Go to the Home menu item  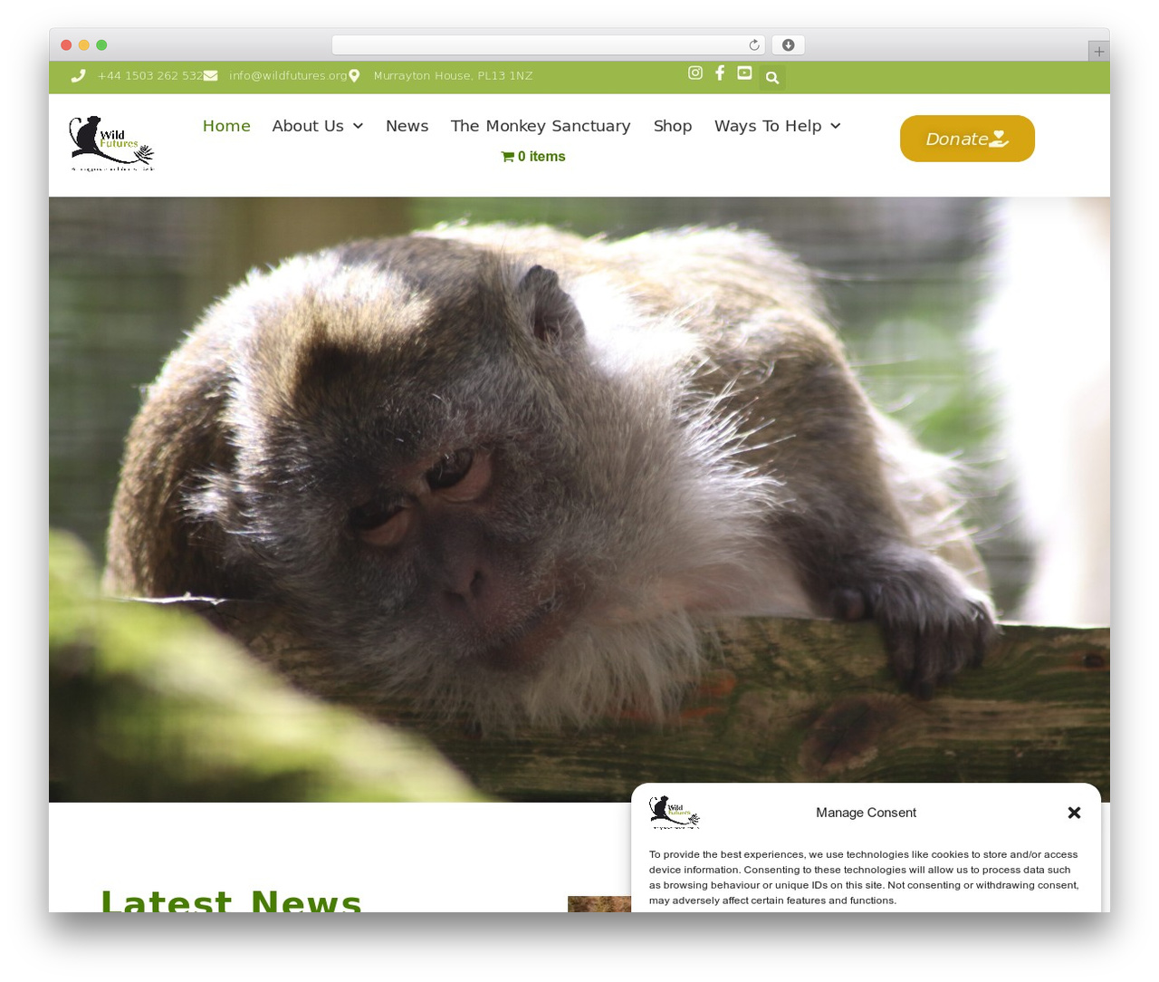click(x=226, y=126)
